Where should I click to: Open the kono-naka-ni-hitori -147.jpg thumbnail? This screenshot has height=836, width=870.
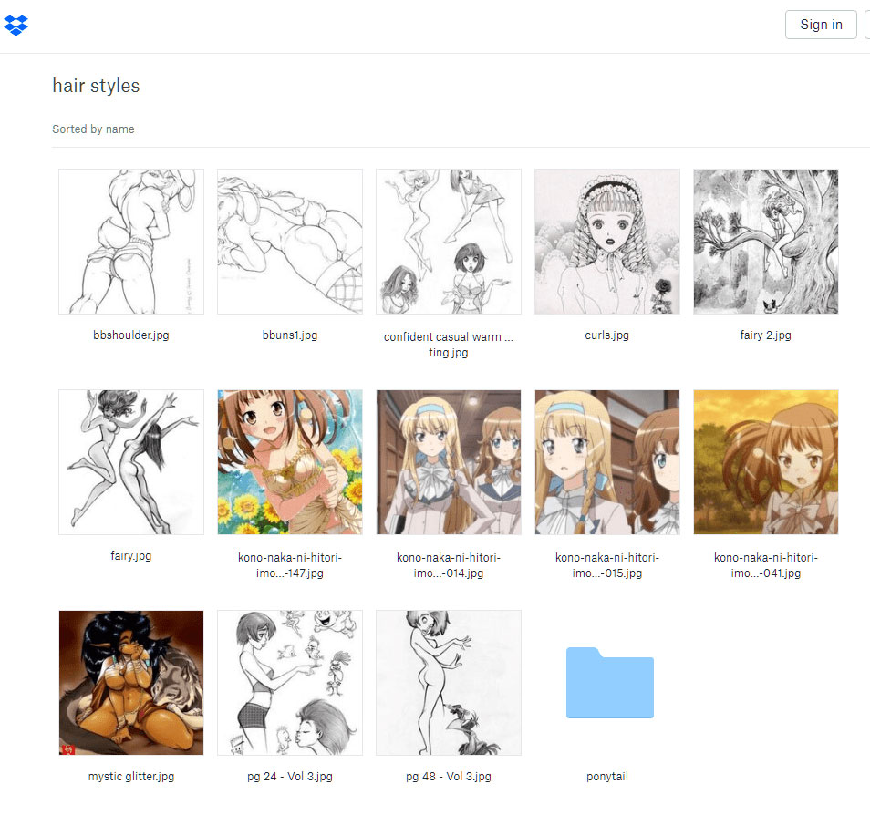[x=290, y=462]
